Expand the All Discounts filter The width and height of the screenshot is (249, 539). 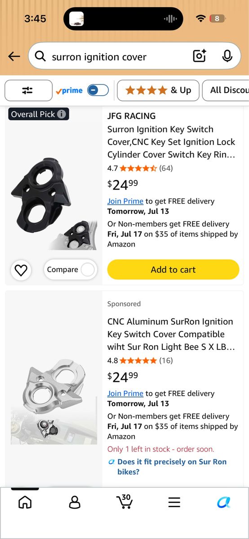coord(226,90)
